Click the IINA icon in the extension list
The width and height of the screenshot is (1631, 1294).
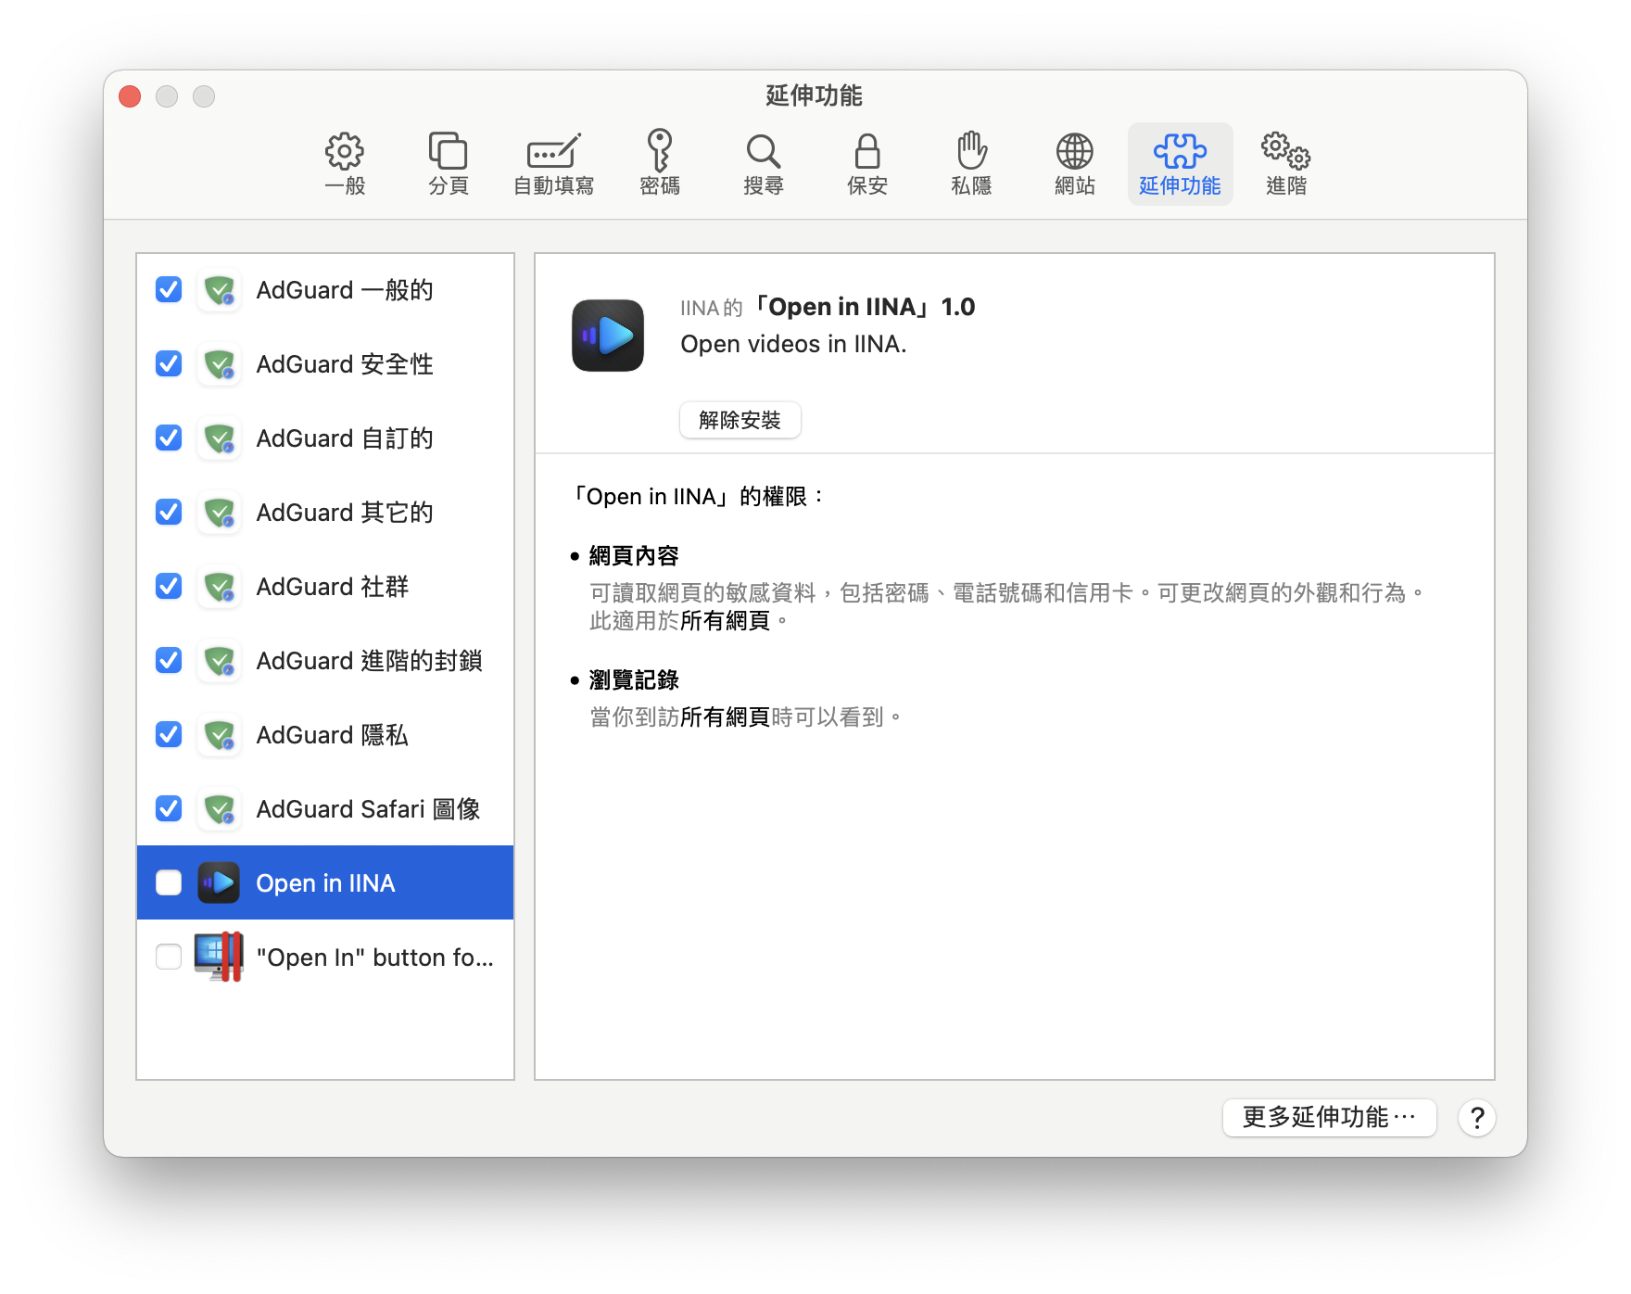coord(220,883)
